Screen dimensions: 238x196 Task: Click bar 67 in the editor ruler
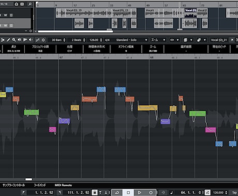[x=61, y=57]
